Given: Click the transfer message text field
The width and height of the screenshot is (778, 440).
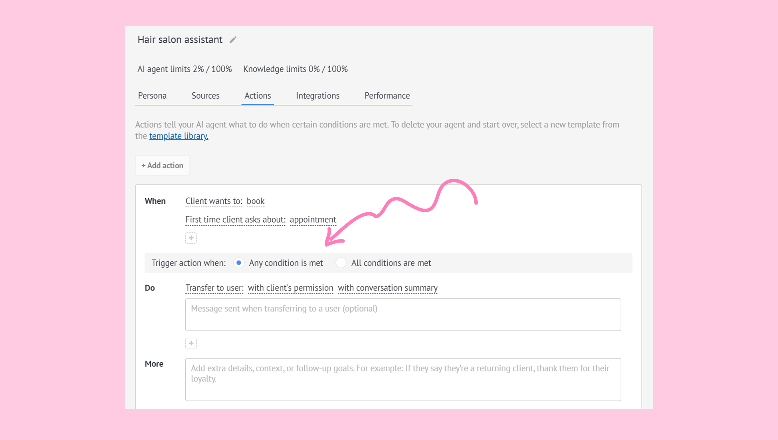Looking at the screenshot, I should click(403, 315).
